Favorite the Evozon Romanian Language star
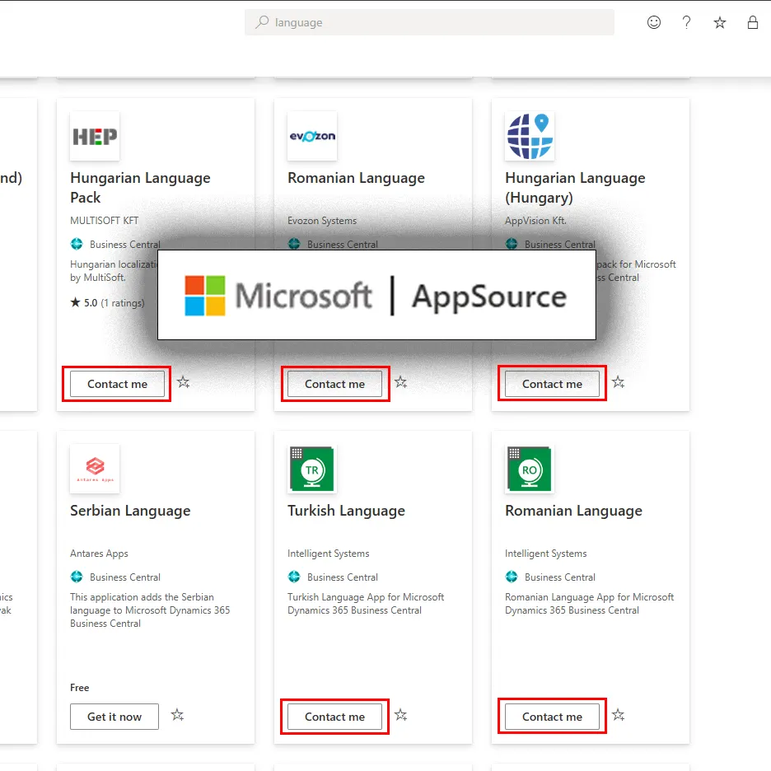 point(400,382)
